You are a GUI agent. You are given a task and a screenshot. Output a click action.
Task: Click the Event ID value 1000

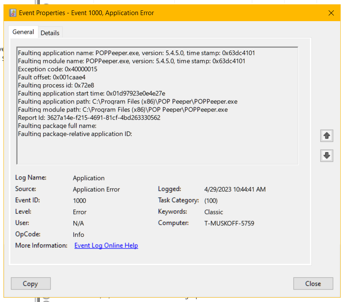(79, 201)
